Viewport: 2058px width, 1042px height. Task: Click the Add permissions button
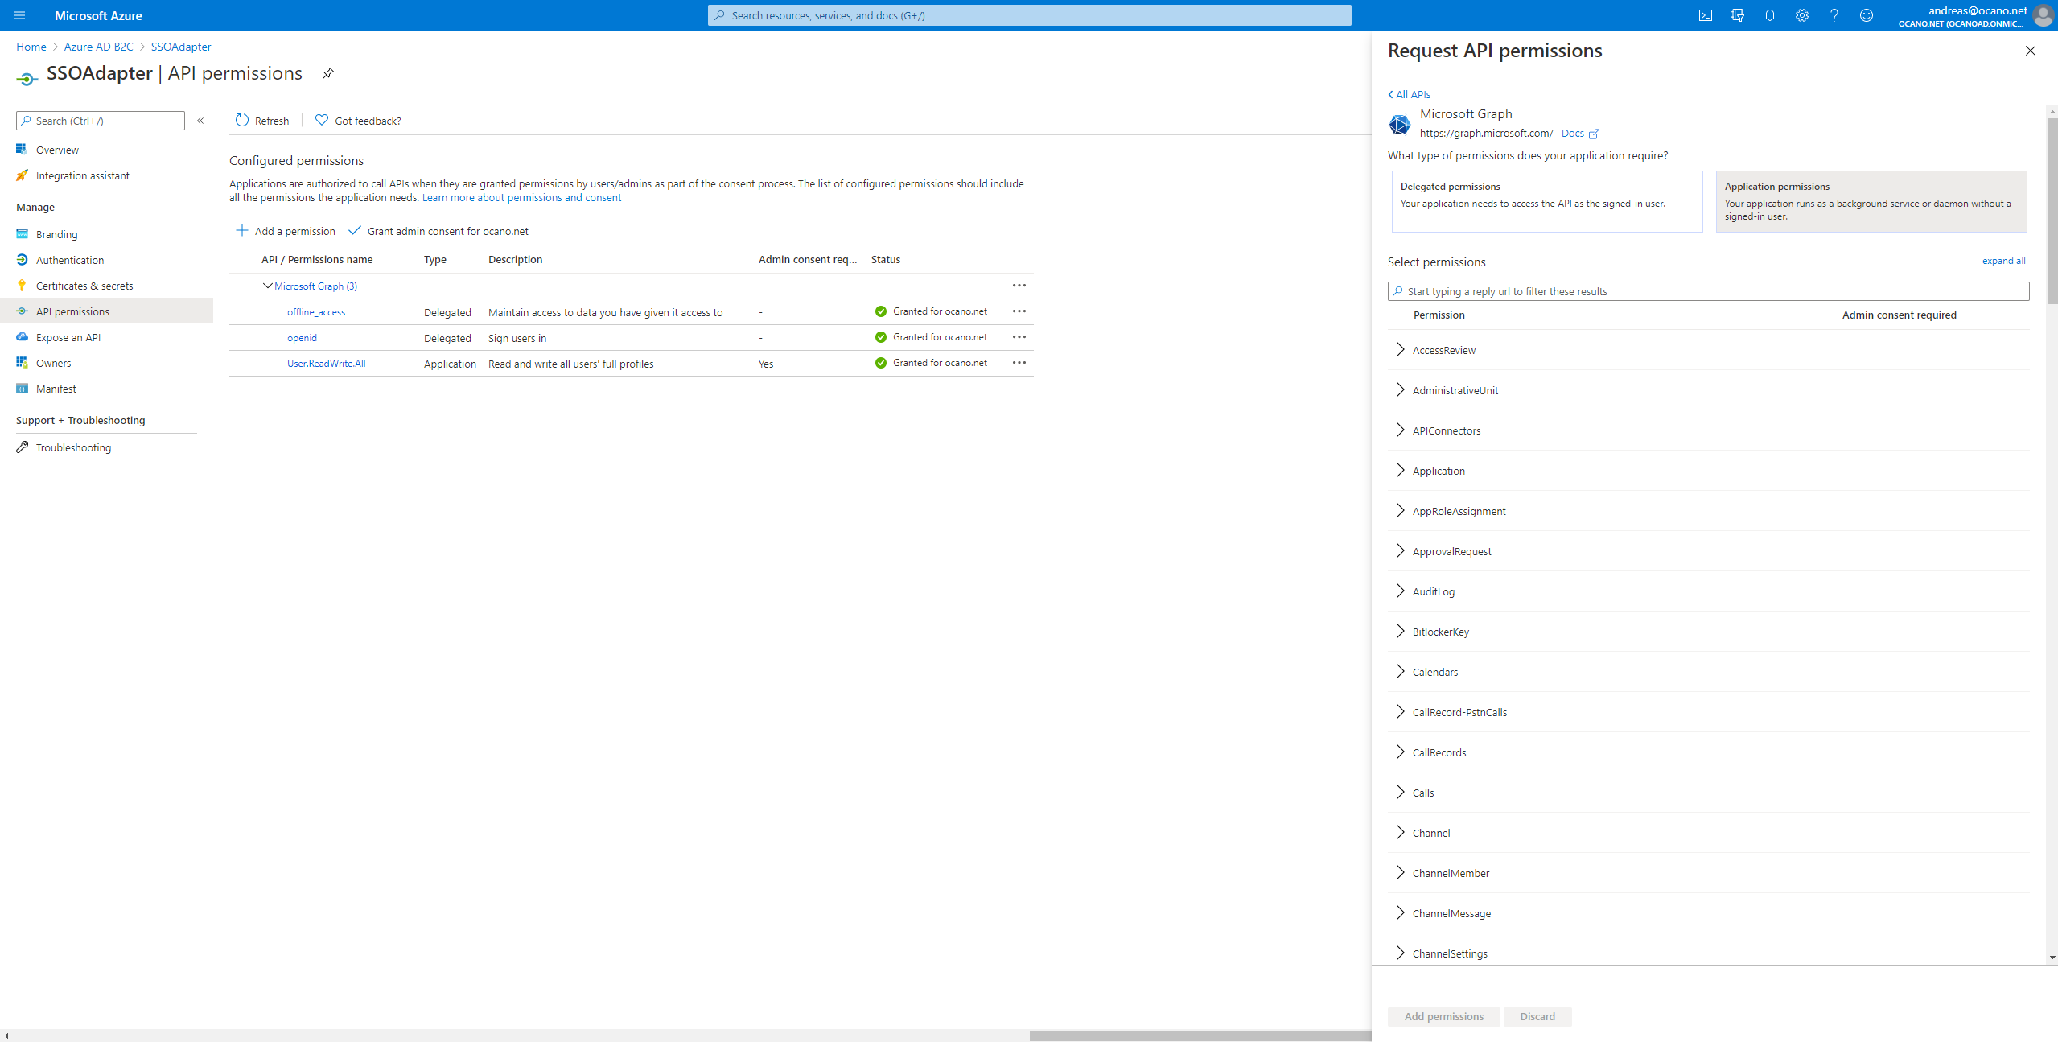coord(1443,1016)
